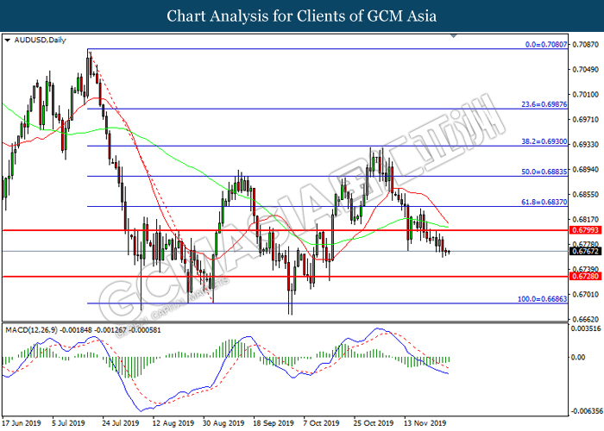This screenshot has height=431, width=604.
Task: Open the AUDUSD,Daily symbol dropdown arrow
Action: point(7,40)
